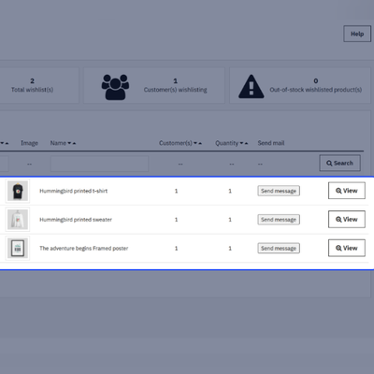View Hummingbird printed t-shirt wishlist details
This screenshot has height=374, width=374.
347,191
